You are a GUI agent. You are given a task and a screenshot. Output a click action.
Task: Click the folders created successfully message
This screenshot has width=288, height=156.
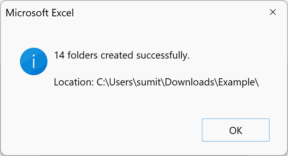[x=122, y=55]
